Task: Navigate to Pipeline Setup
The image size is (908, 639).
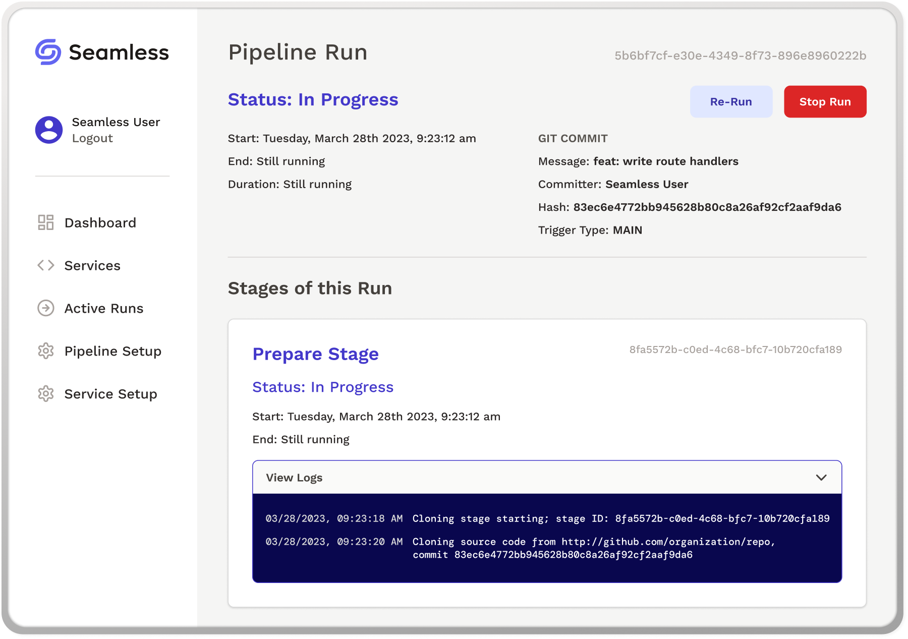Action: point(113,352)
